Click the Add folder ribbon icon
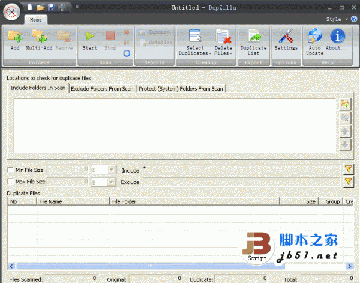Image resolution: width=360 pixels, height=283 pixels. [x=15, y=40]
